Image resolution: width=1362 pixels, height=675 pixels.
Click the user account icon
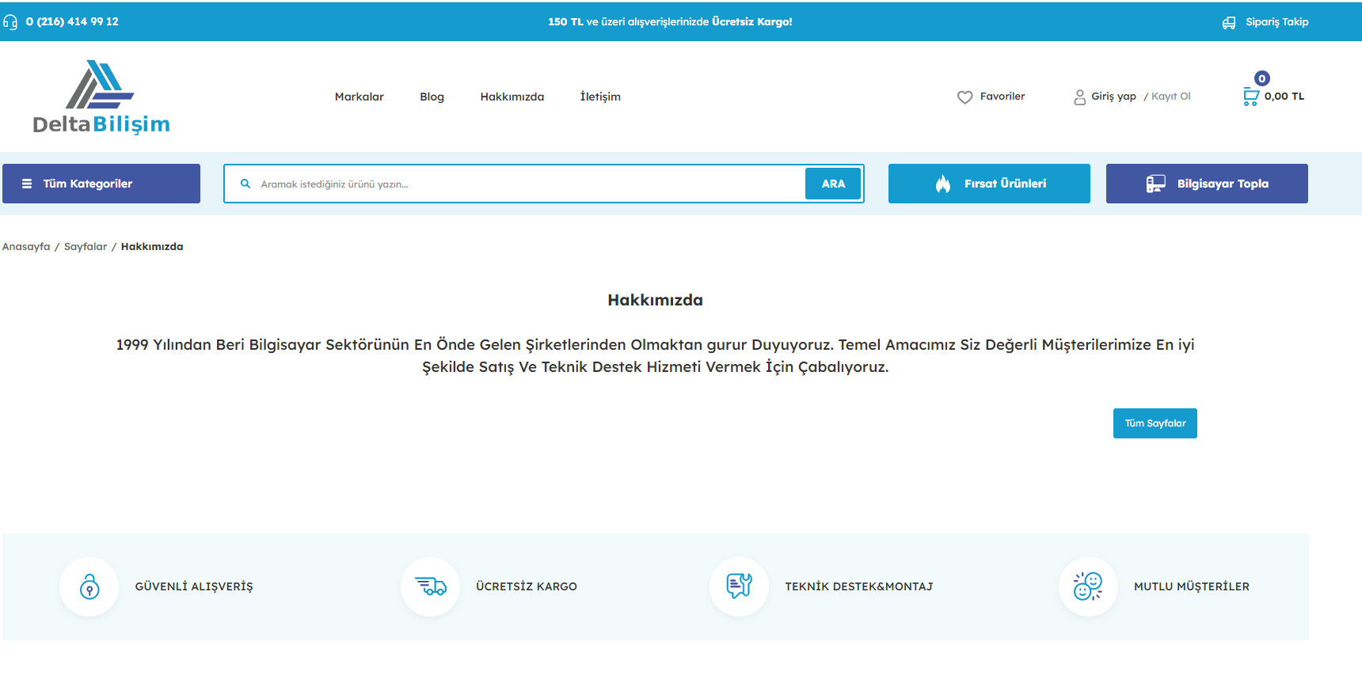(1079, 97)
